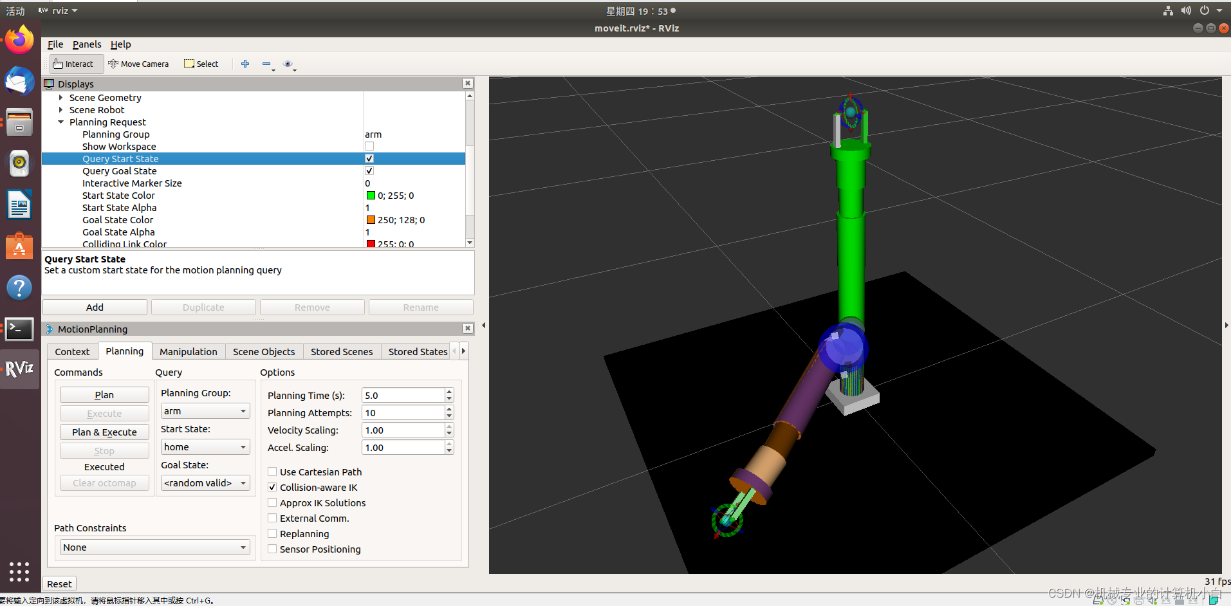Launch Firefox from the dock
1231x606 pixels.
coord(19,39)
